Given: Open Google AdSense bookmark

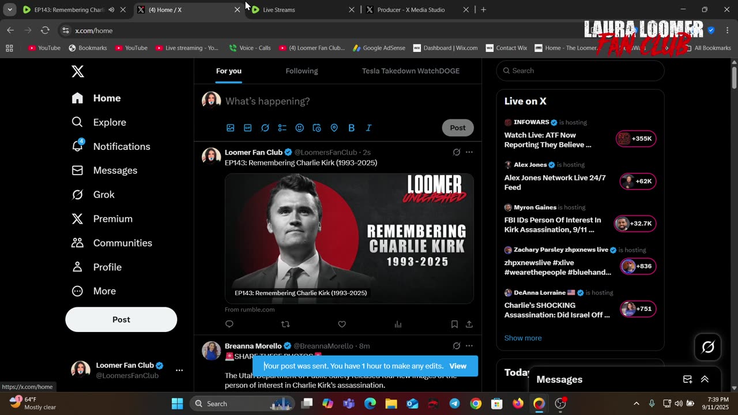Looking at the screenshot, I should [x=379, y=48].
